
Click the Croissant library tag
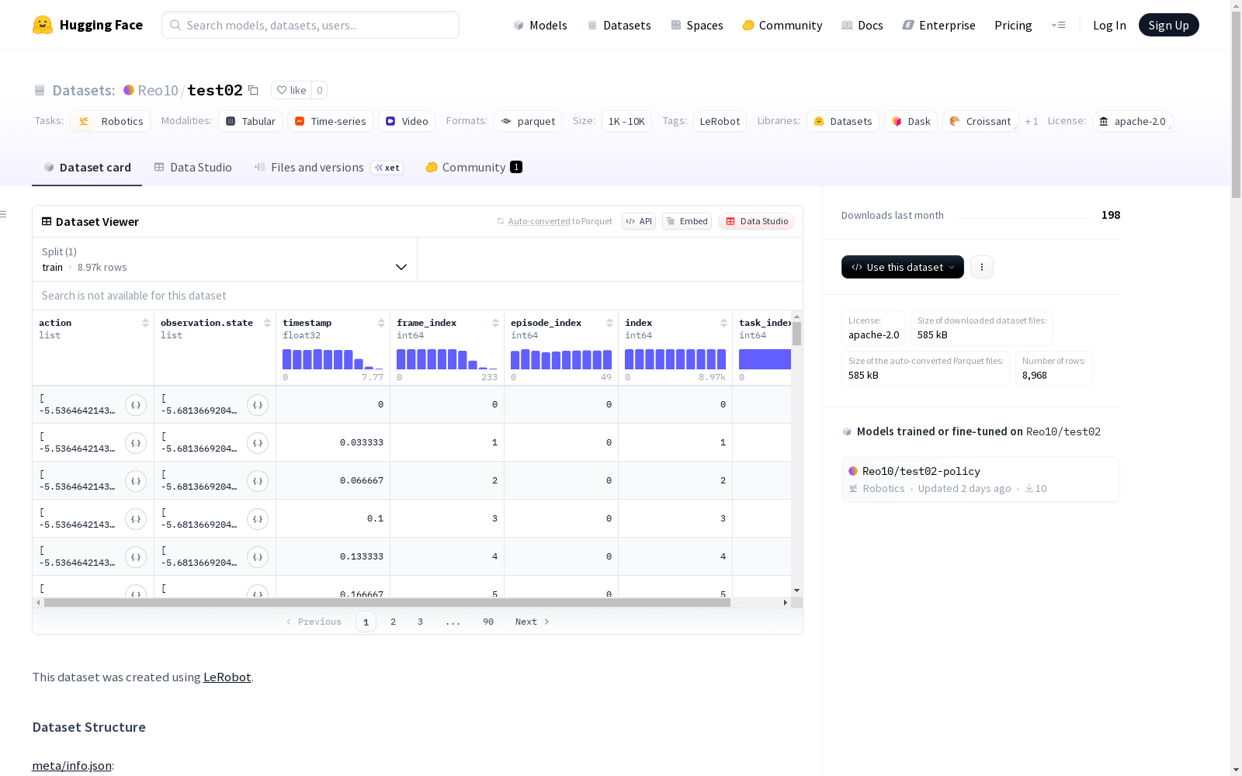click(x=980, y=121)
